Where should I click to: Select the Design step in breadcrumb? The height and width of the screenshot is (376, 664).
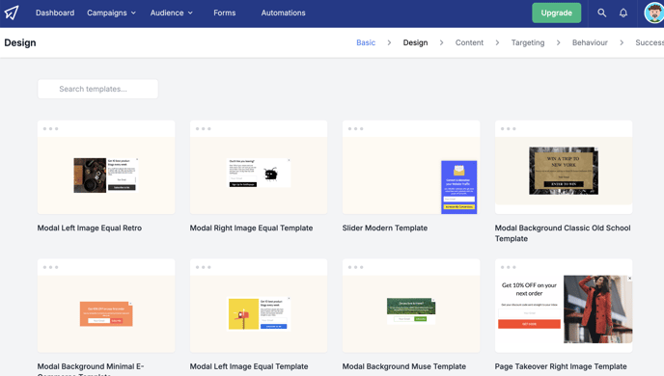point(415,42)
